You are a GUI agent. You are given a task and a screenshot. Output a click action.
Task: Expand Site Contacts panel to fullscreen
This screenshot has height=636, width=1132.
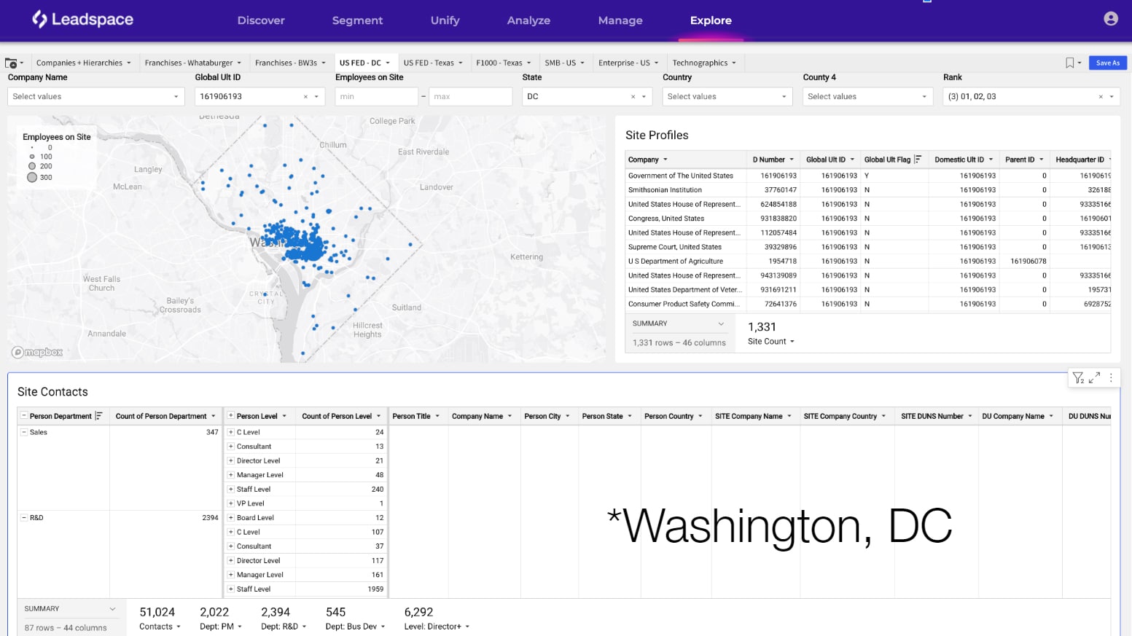1095,377
